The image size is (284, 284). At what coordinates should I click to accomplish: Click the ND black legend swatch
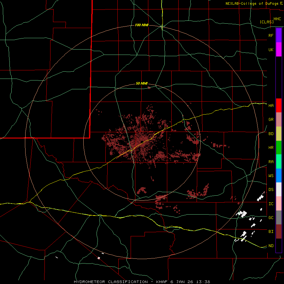tap(279, 246)
